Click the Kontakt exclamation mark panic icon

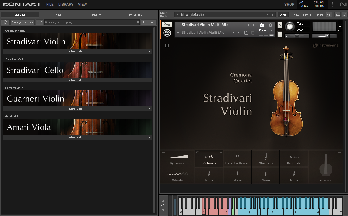[333, 5]
